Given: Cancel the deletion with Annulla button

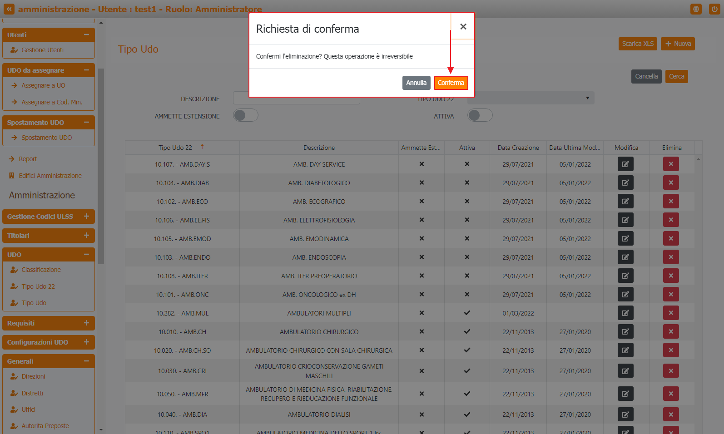Looking at the screenshot, I should tap(416, 83).
